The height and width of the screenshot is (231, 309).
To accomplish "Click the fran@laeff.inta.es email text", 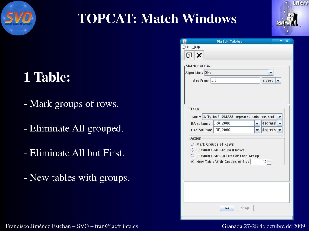I will pos(116,226).
